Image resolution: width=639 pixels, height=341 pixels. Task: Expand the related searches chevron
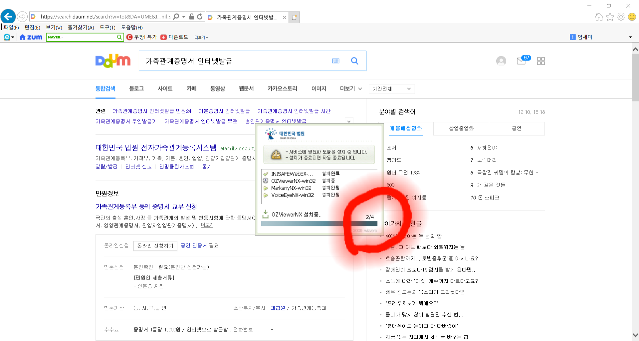[x=349, y=121]
